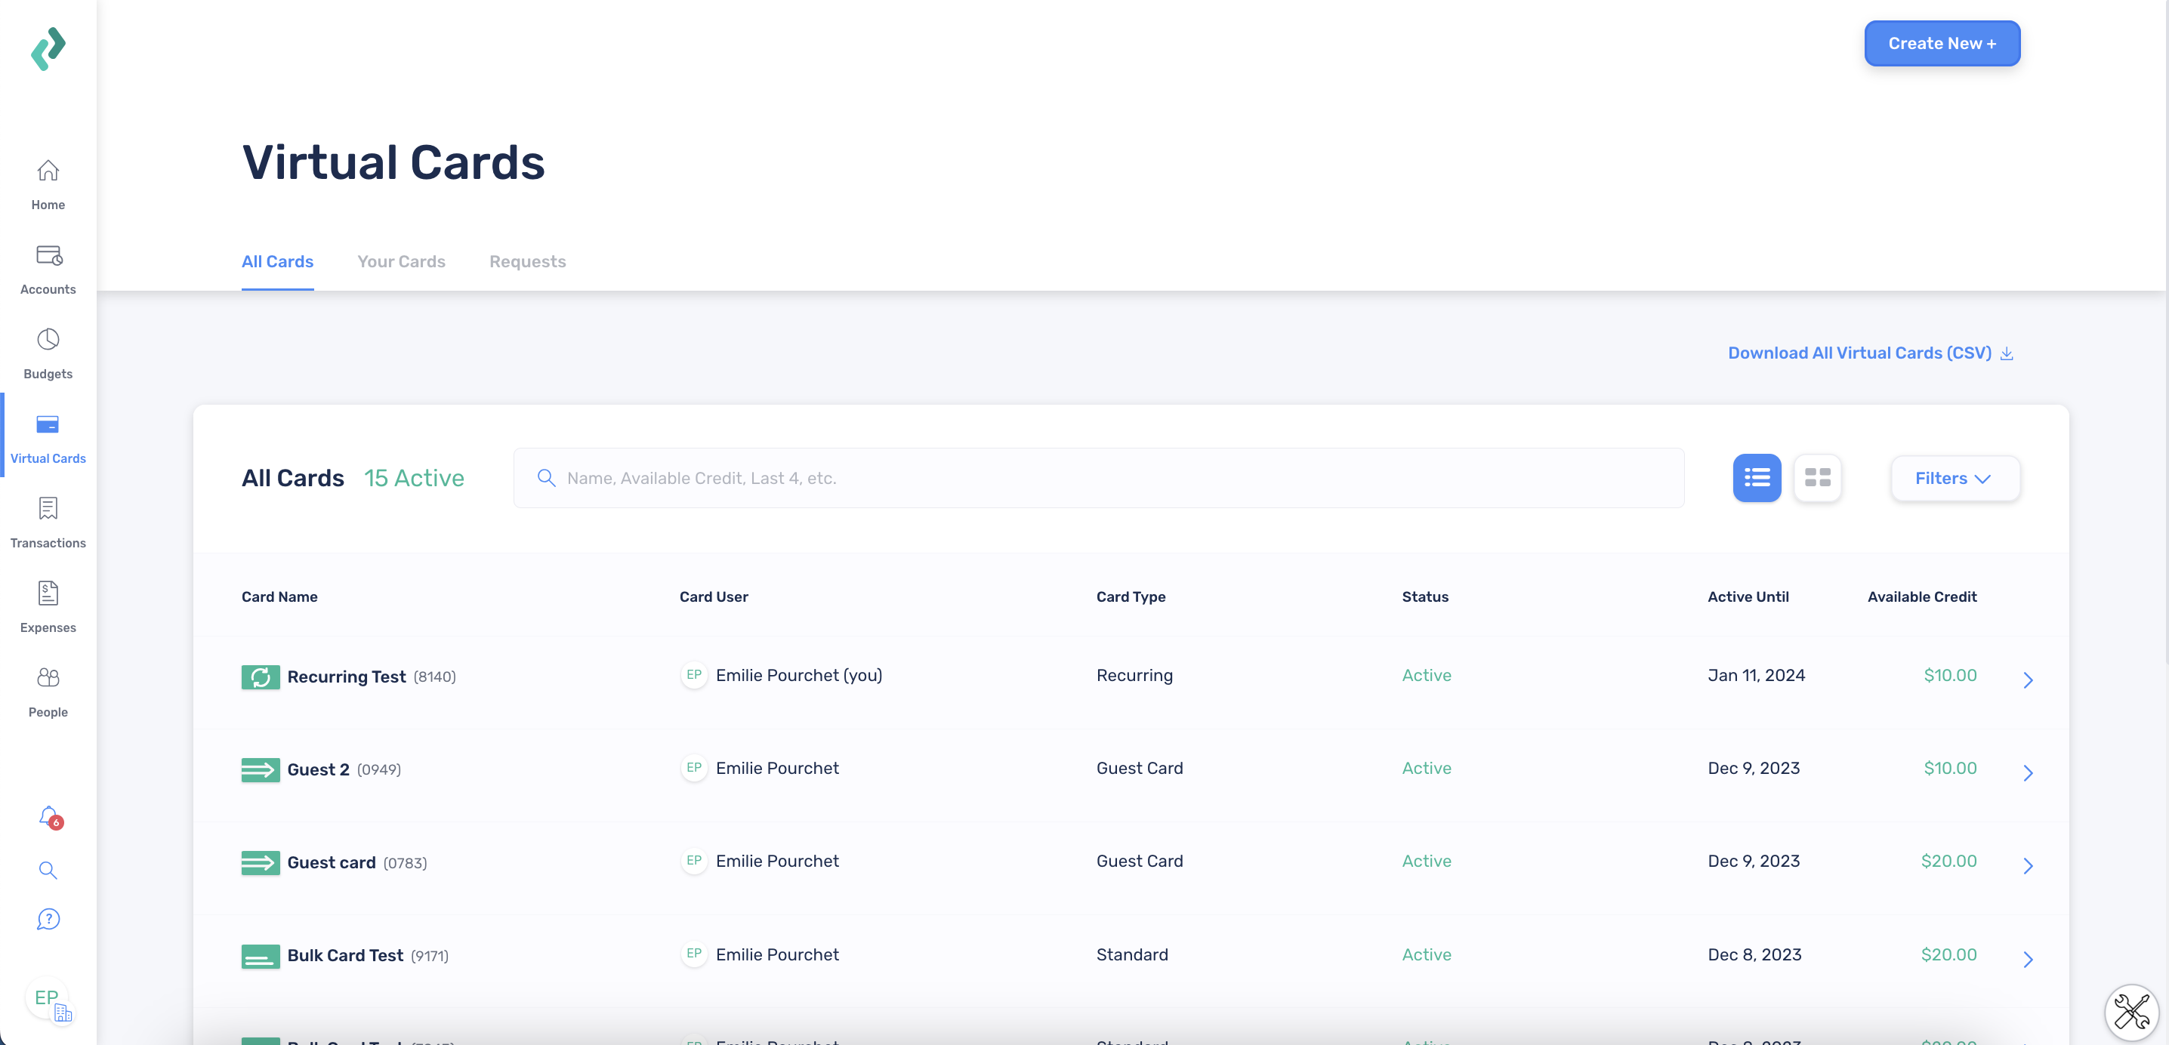Go to Home in sidebar

(x=48, y=185)
